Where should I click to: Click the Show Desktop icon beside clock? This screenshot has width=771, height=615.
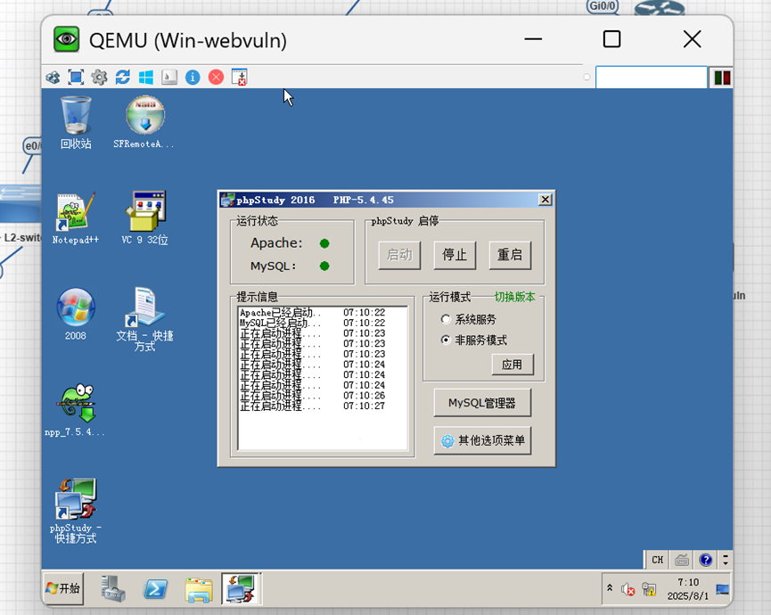pyautogui.click(x=722, y=589)
